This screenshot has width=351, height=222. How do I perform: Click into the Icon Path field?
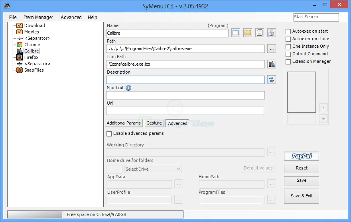coord(185,64)
